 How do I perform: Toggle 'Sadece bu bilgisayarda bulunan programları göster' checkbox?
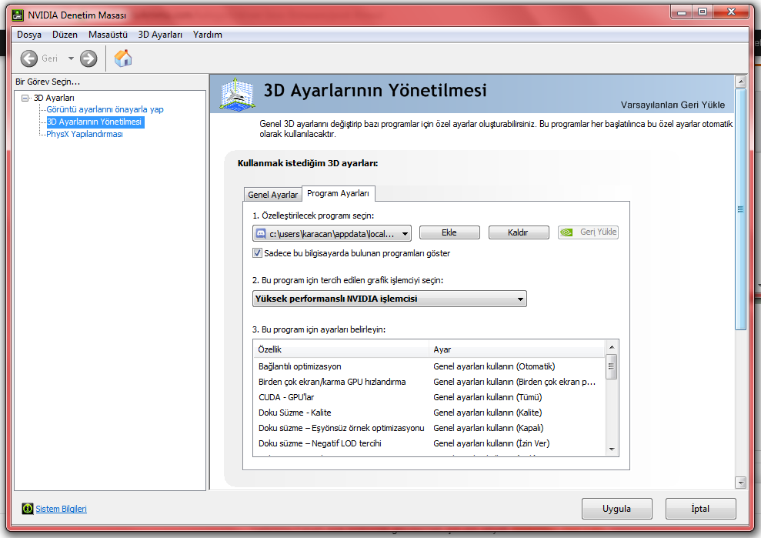(257, 253)
